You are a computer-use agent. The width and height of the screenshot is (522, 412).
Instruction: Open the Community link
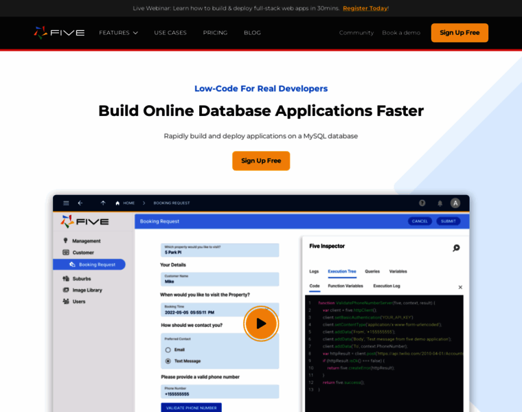click(356, 32)
